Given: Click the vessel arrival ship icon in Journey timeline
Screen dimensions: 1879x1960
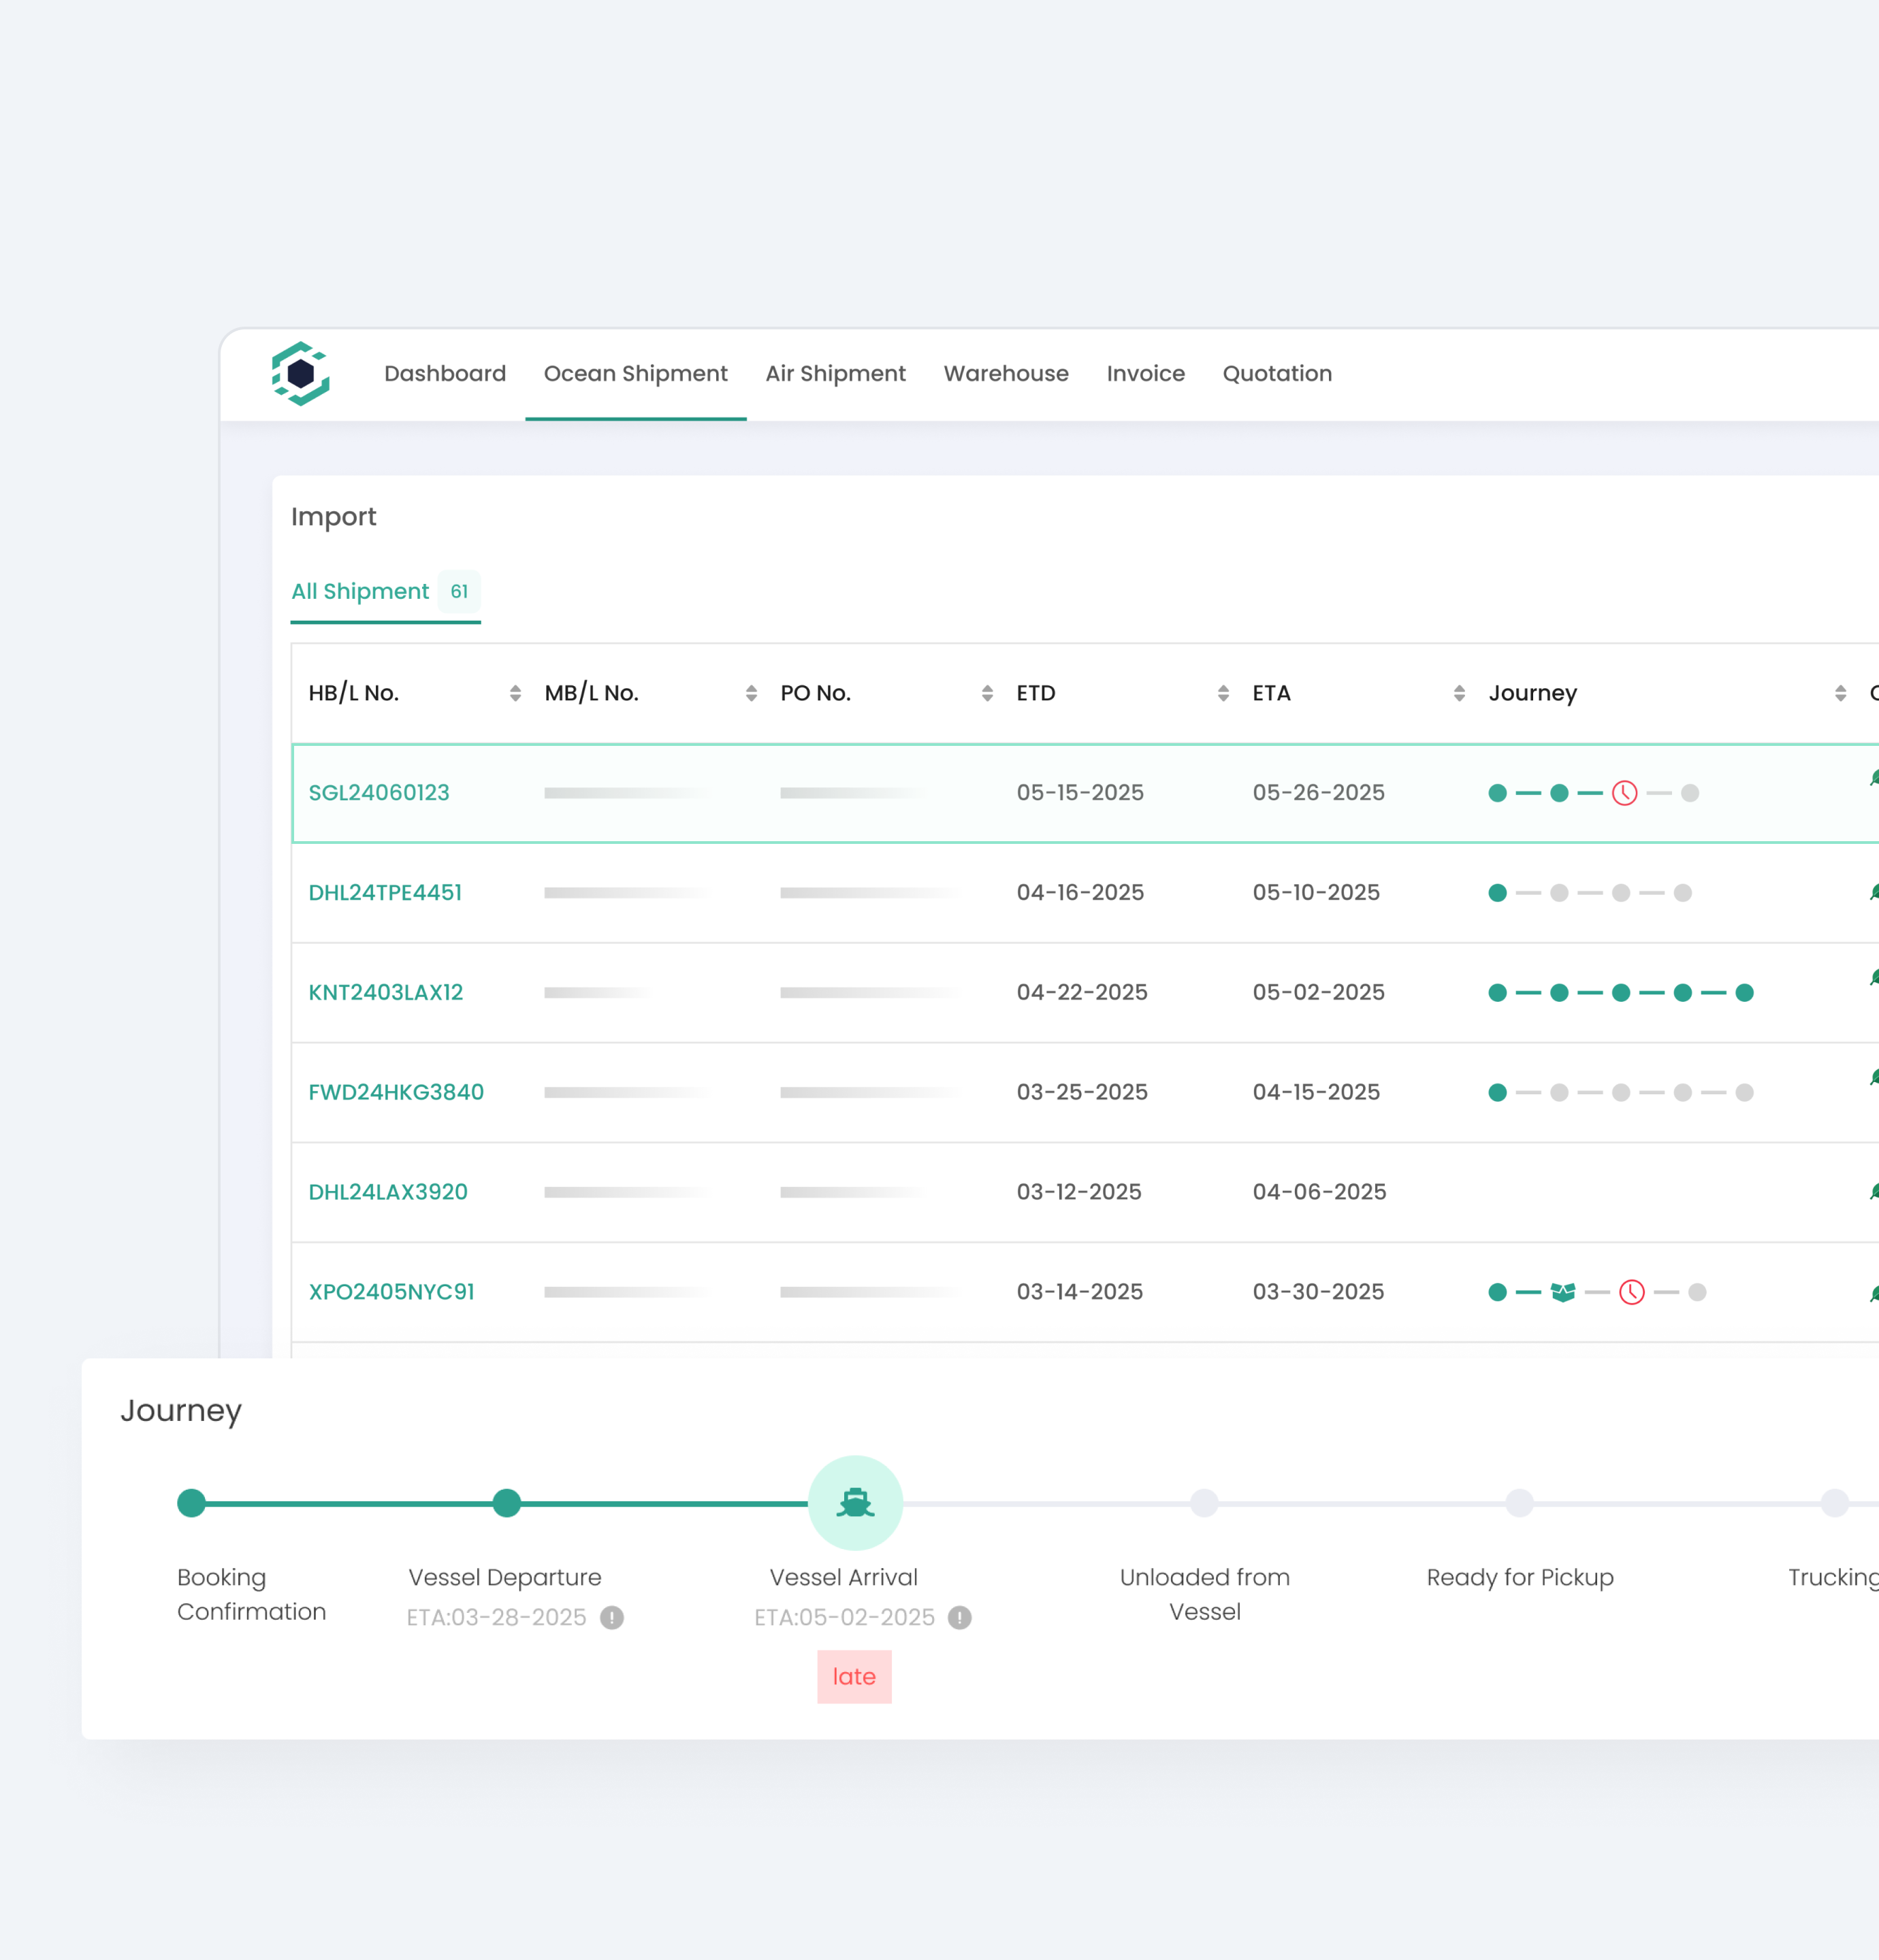Looking at the screenshot, I should click(x=856, y=1502).
